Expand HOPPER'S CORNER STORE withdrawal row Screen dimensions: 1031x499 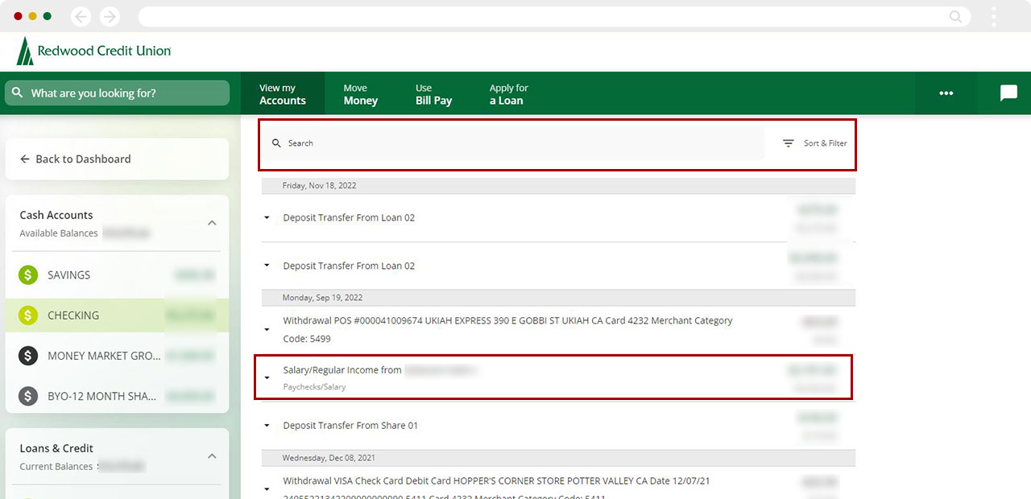267,489
